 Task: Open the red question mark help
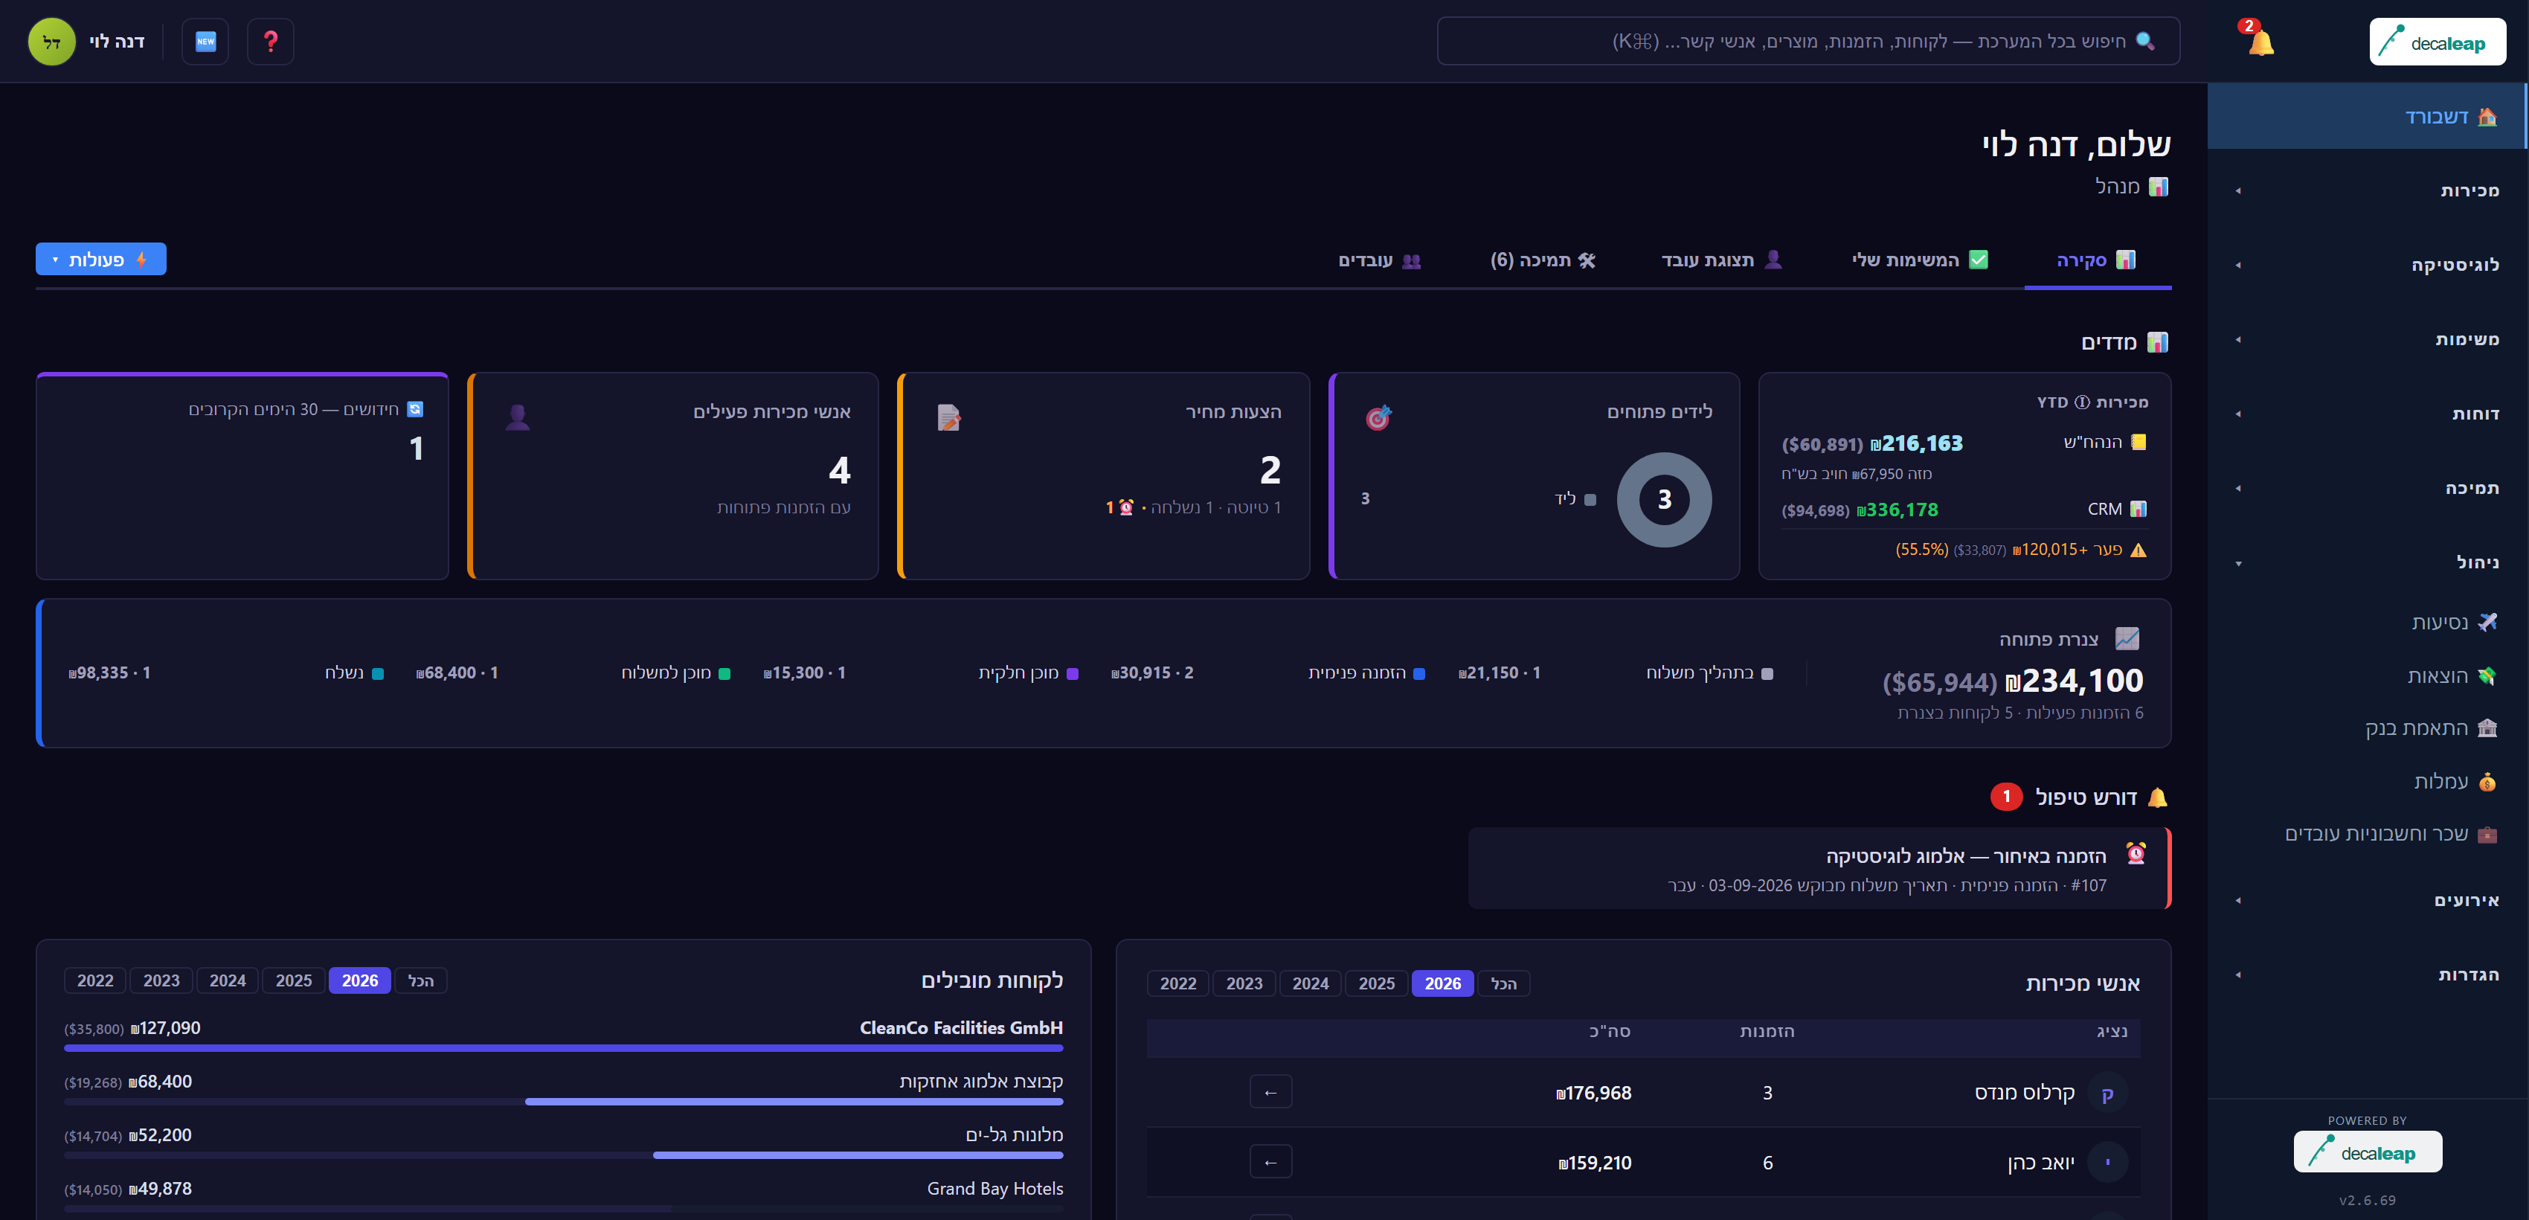pos(271,41)
